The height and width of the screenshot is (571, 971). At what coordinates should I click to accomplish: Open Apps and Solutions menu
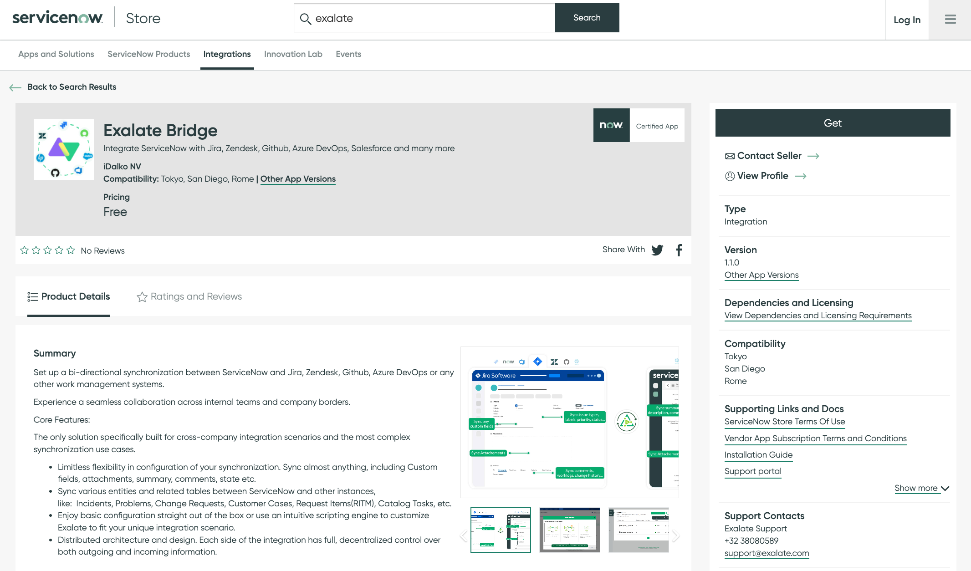coord(56,54)
